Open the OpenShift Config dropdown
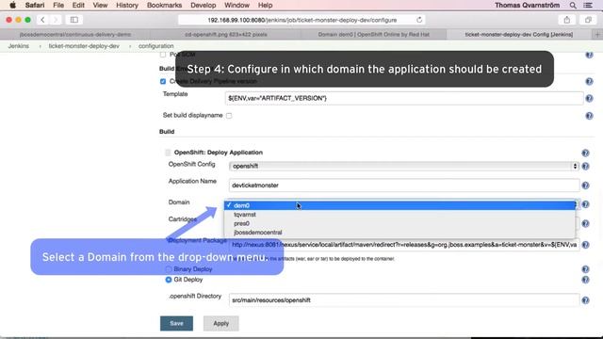 coord(404,166)
